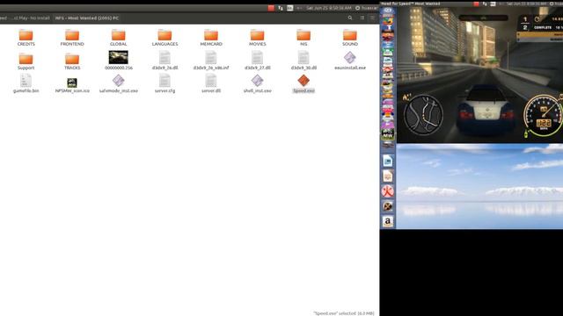The height and width of the screenshot is (316, 563).
Task: Open the orange document dock icon
Action: [x=387, y=176]
